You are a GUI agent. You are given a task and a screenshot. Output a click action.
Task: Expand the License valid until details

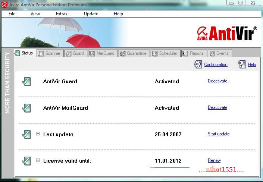point(38,160)
